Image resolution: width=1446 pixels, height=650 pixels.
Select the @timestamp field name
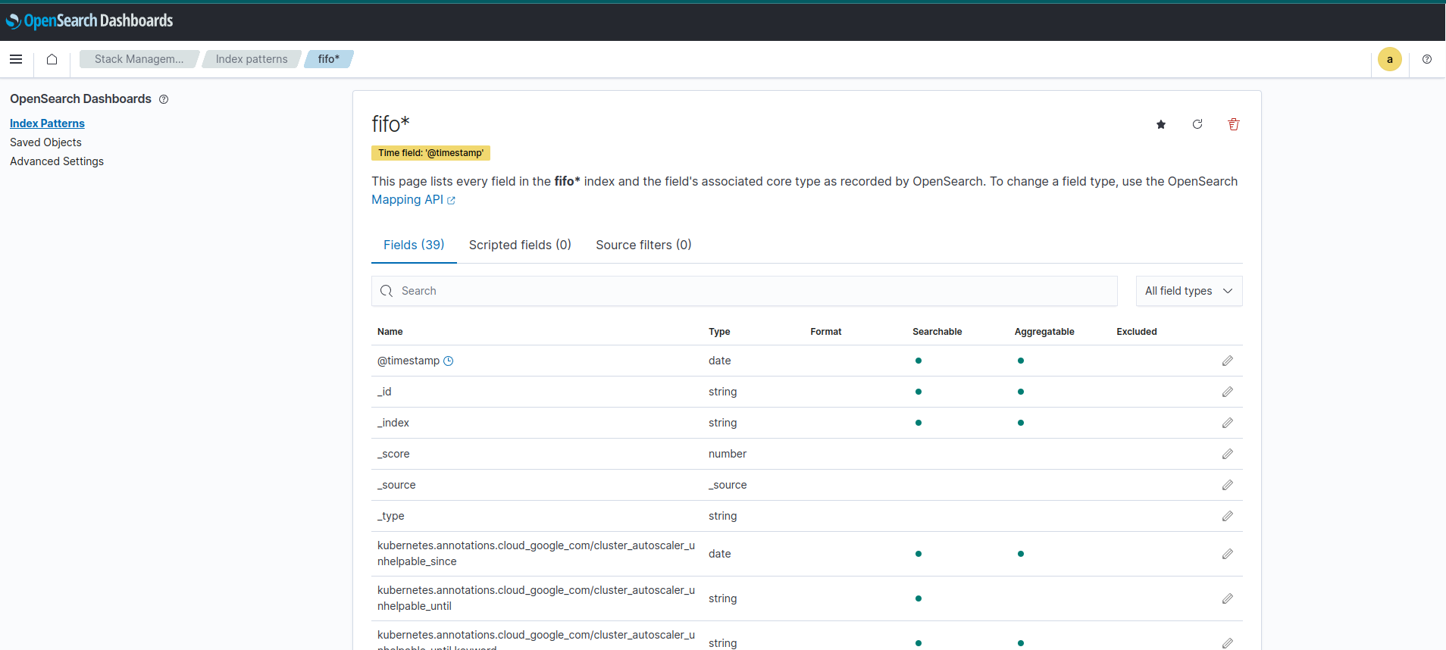pyautogui.click(x=408, y=361)
